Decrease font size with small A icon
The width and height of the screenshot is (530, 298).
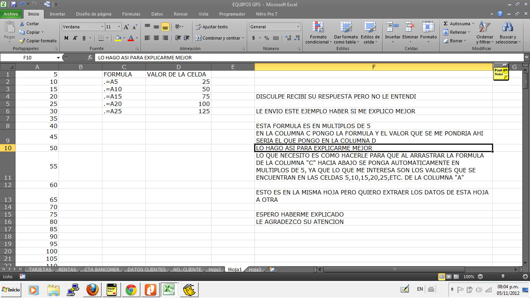coord(135,27)
